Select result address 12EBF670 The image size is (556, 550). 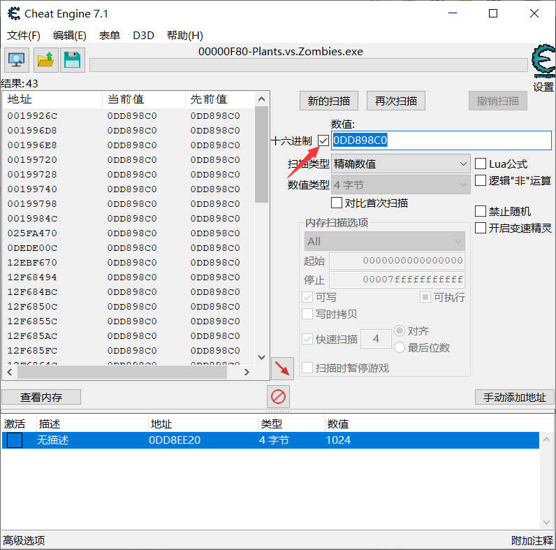[32, 263]
